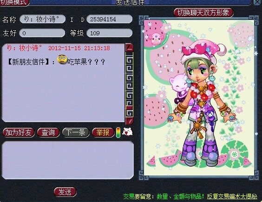Image resolution: width=262 pixels, height=202 pixels.
Task: Click the bug-eyed emoji in the message
Action: point(62,59)
